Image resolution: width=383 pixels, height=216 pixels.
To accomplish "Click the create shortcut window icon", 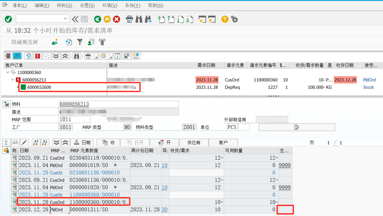I will click(212, 19).
